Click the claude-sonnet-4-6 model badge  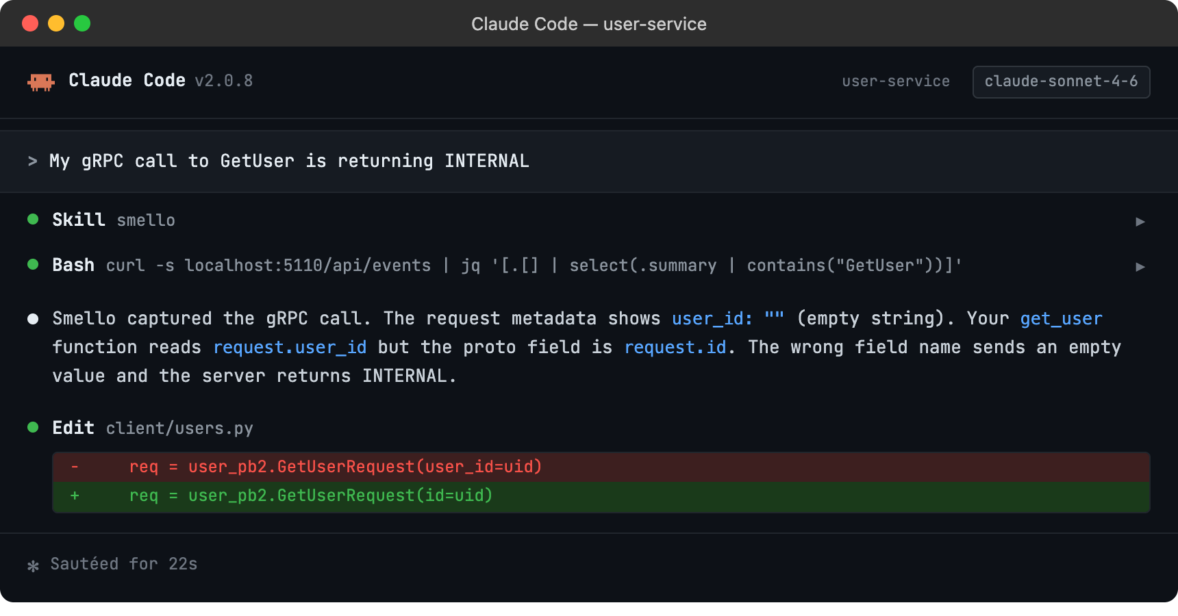(1061, 81)
